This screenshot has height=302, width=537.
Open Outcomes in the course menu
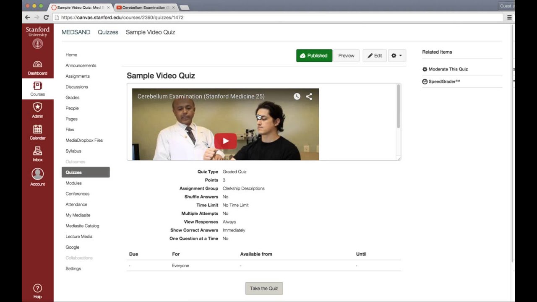click(76, 162)
